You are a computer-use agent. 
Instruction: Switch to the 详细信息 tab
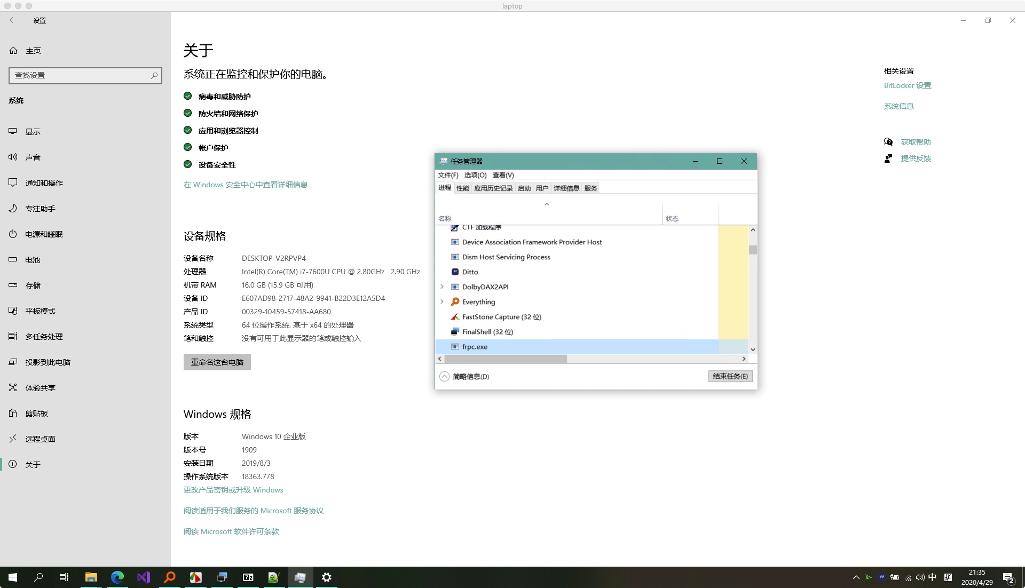point(566,188)
